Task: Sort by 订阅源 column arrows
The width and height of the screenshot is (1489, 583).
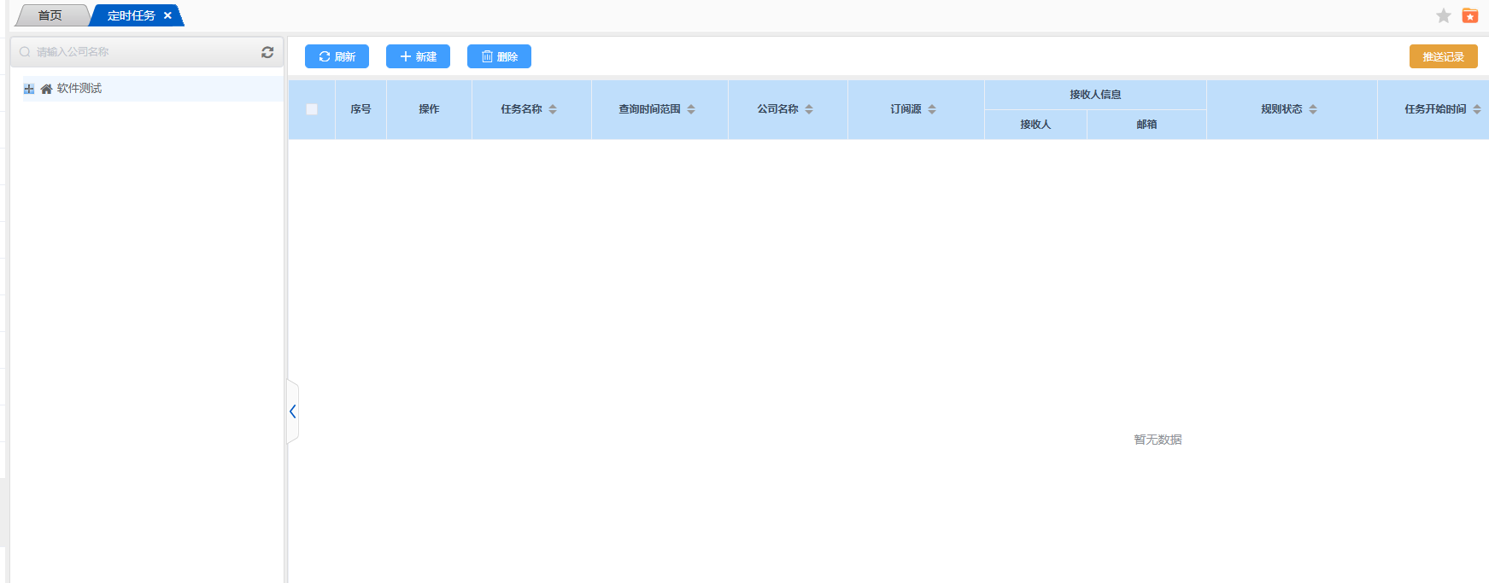Action: click(932, 109)
